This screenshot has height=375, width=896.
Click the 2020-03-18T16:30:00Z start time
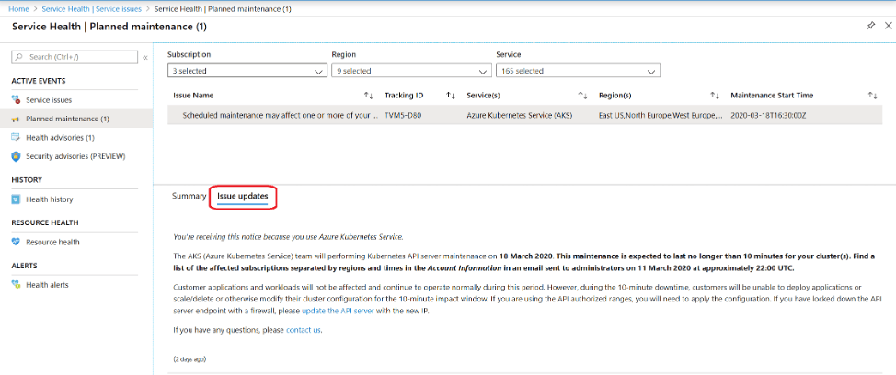(x=767, y=115)
